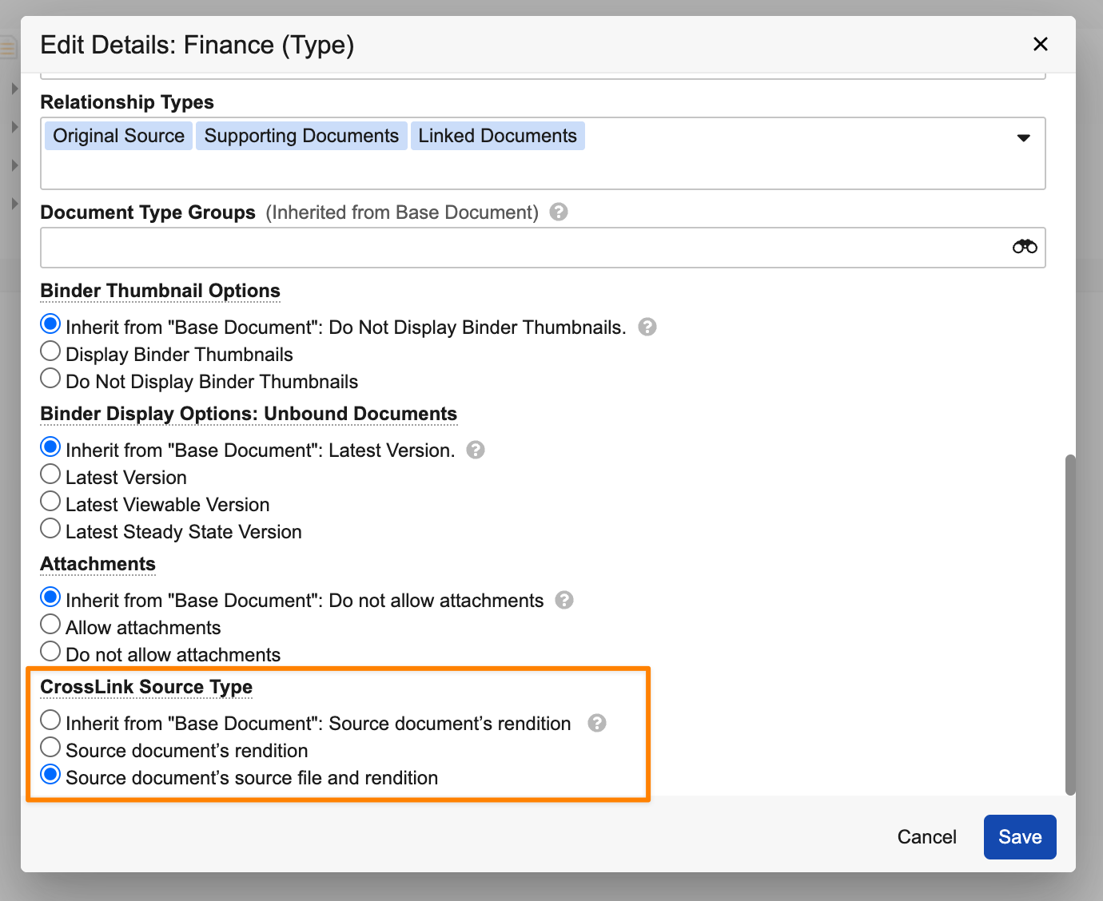Image resolution: width=1103 pixels, height=901 pixels.
Task: Expand the Relationship Types dropdown arrow
Action: 1023,138
